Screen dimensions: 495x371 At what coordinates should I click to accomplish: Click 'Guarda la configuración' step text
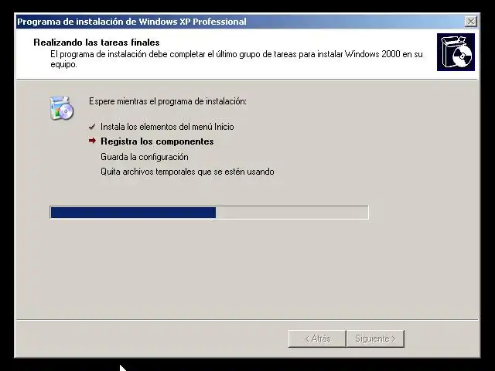pyautogui.click(x=145, y=157)
